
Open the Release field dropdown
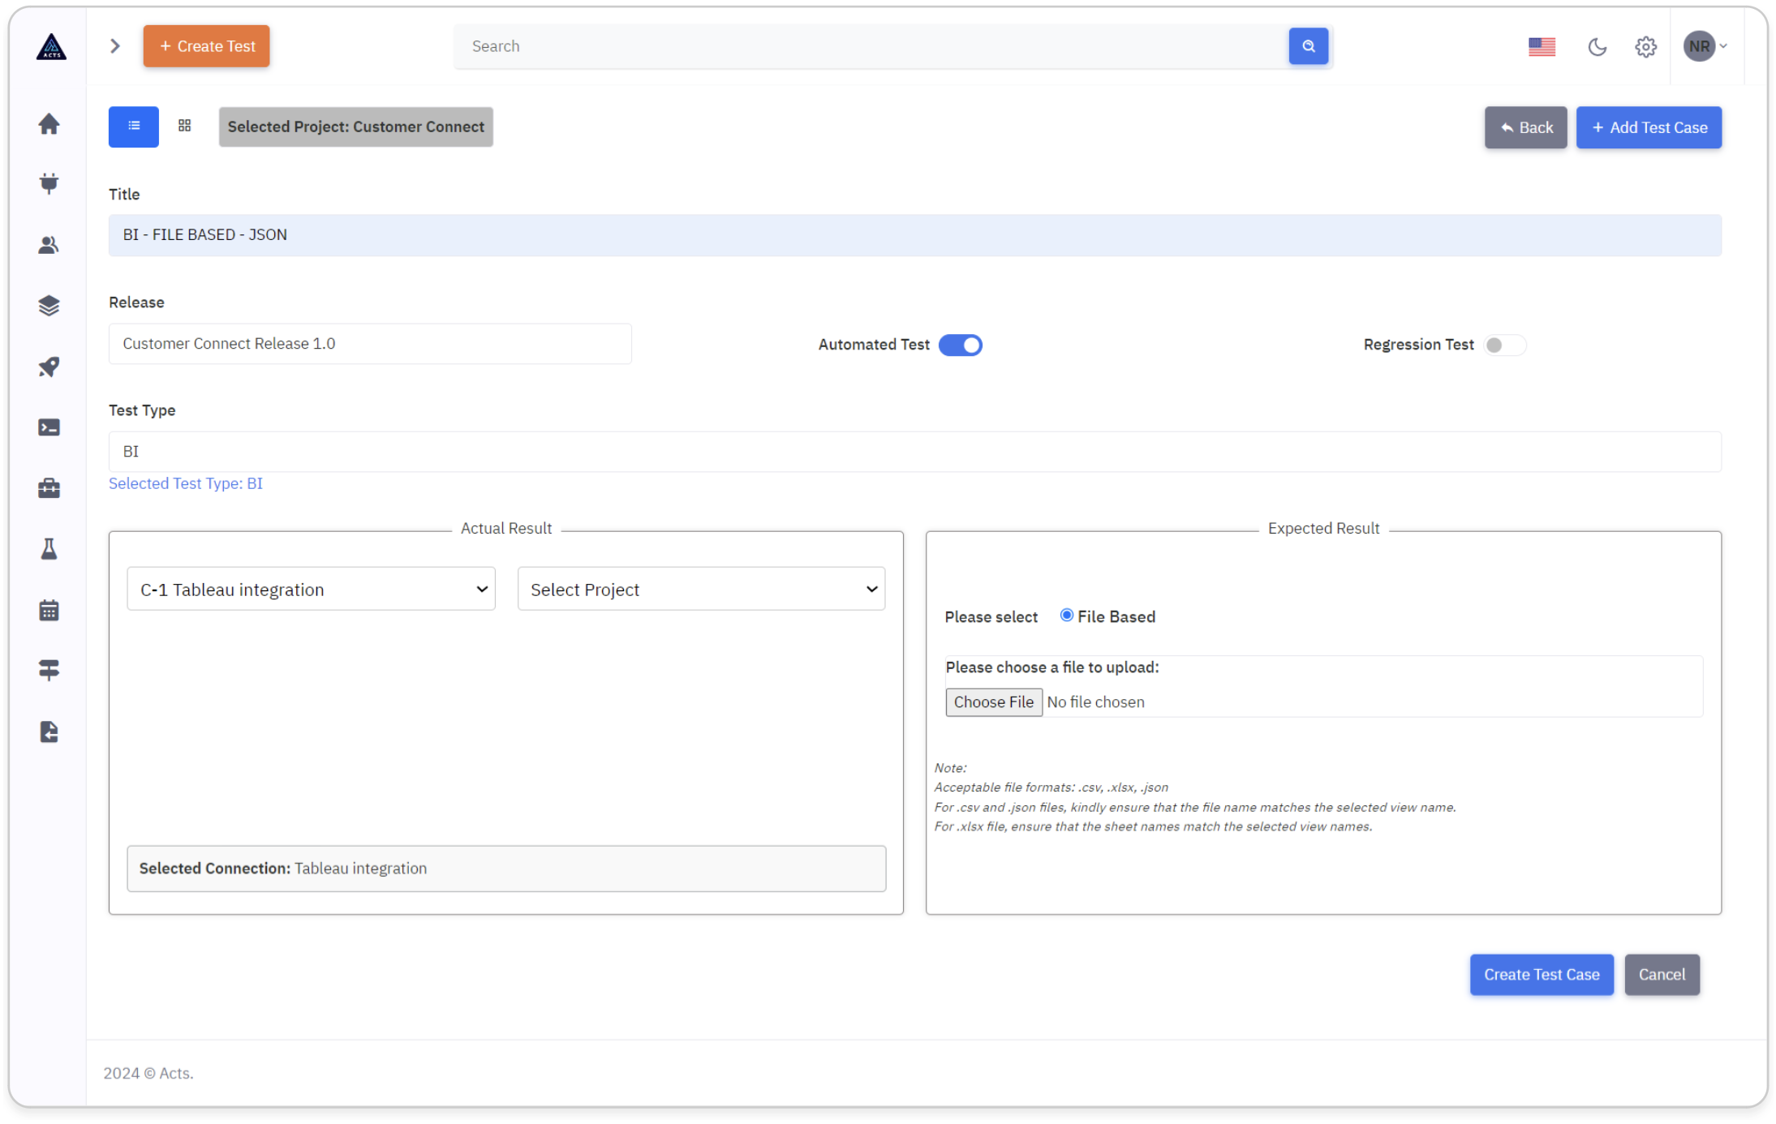(370, 344)
